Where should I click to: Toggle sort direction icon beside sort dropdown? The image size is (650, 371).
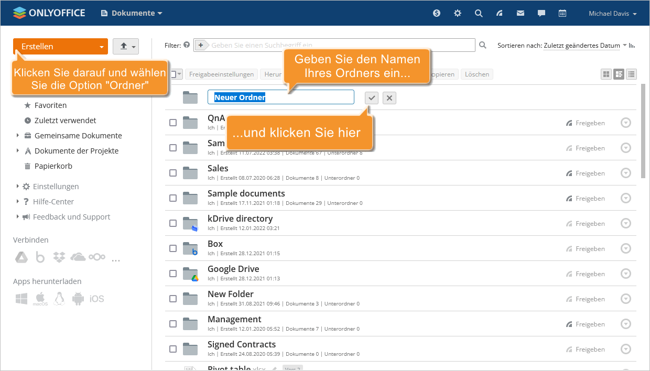[632, 46]
